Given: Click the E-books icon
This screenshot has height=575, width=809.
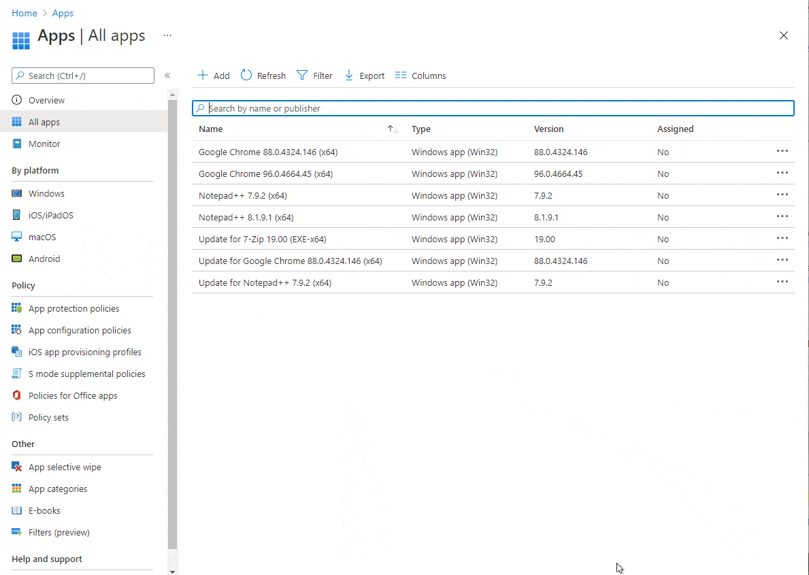Looking at the screenshot, I should 16,510.
